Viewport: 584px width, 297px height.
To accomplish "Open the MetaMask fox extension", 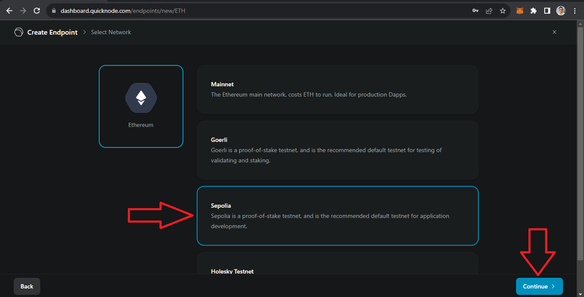I will click(519, 11).
